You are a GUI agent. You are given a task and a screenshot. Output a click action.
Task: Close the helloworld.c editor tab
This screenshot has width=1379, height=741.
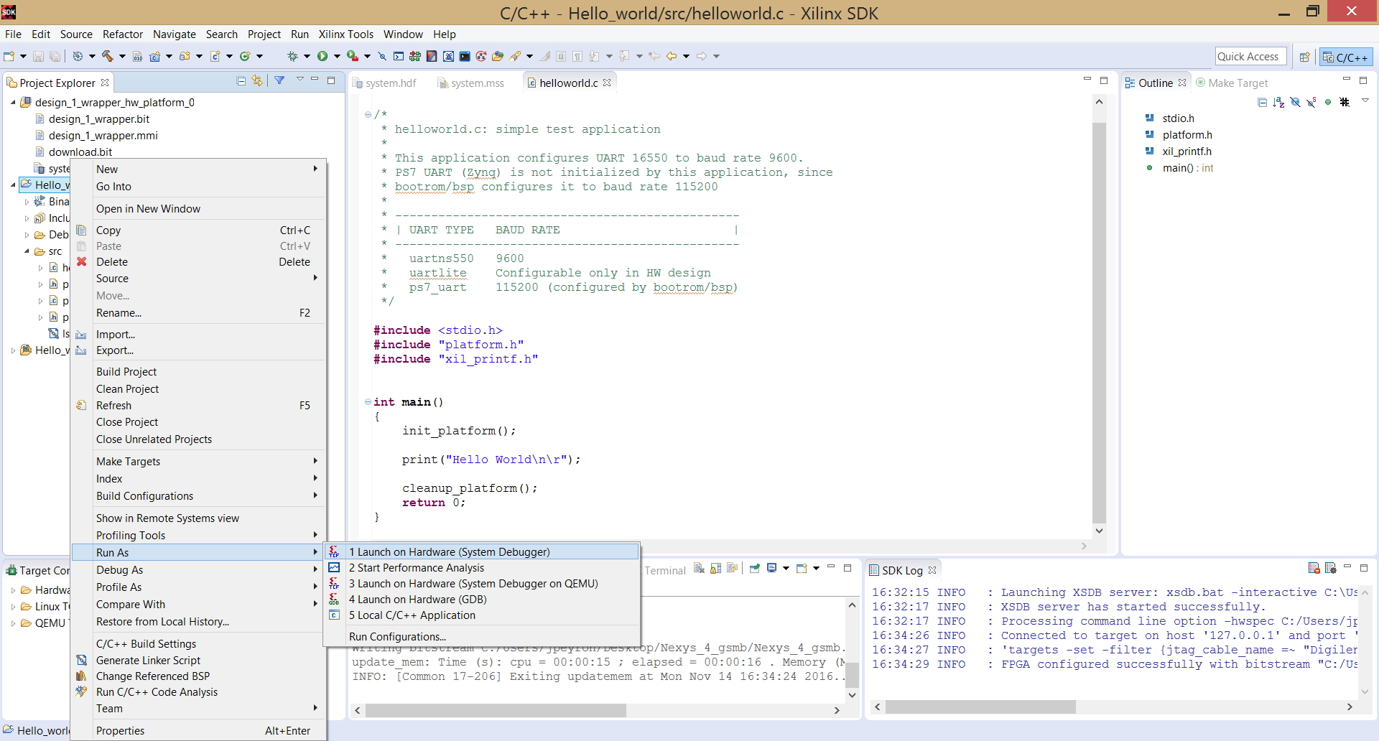pyautogui.click(x=607, y=83)
